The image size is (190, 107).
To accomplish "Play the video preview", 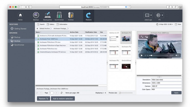I will pos(142,55).
